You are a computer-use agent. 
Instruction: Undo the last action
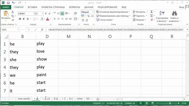tap(13, 3)
